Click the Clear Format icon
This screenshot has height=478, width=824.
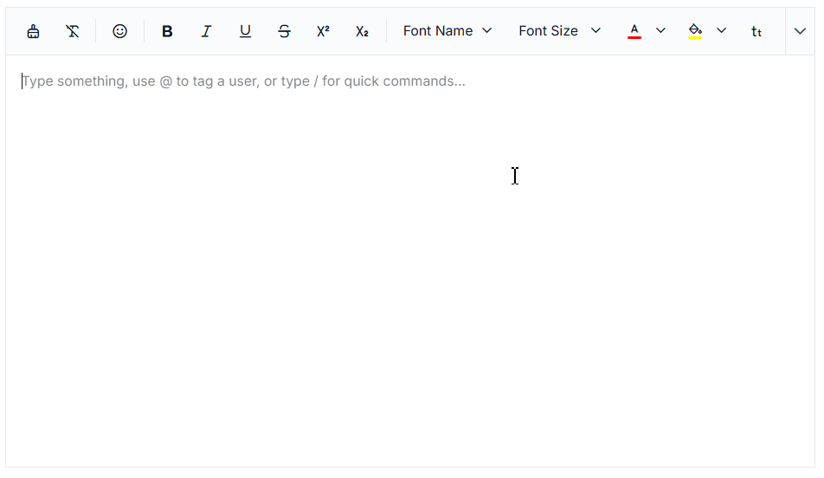[x=73, y=31]
